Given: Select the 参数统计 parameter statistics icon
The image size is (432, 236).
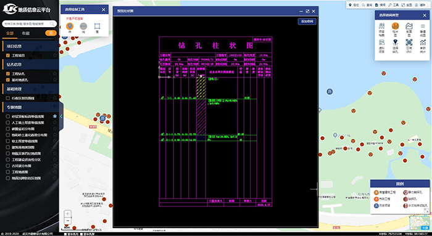Looking at the screenshot, I should click(x=423, y=46).
